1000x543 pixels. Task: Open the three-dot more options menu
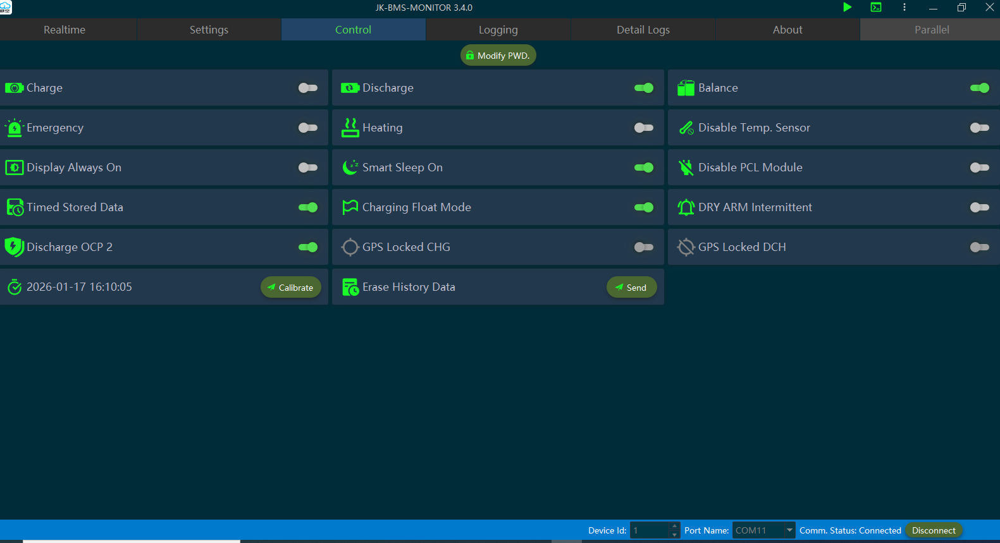904,7
